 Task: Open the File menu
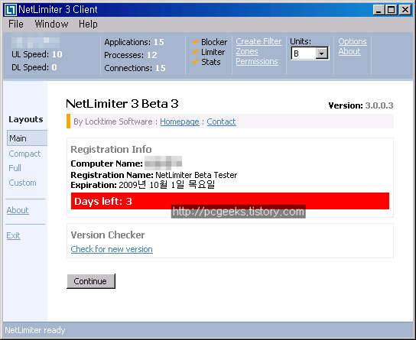point(15,24)
